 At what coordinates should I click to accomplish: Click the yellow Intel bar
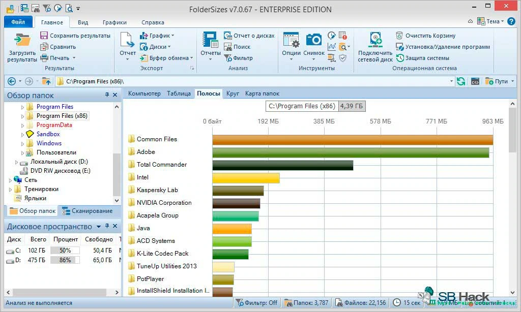246,178
